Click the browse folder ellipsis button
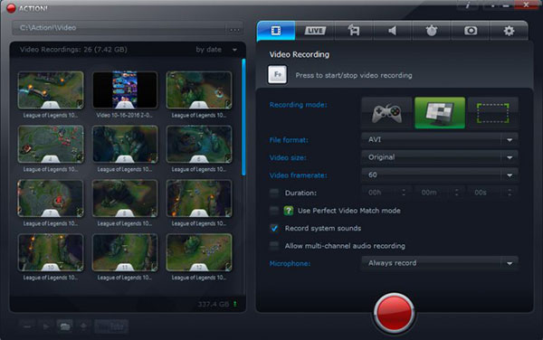Viewport: 543px width, 340px height. pyautogui.click(x=234, y=29)
